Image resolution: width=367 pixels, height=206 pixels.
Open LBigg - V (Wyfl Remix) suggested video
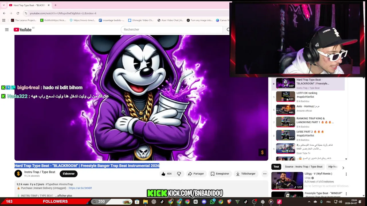click(318, 174)
